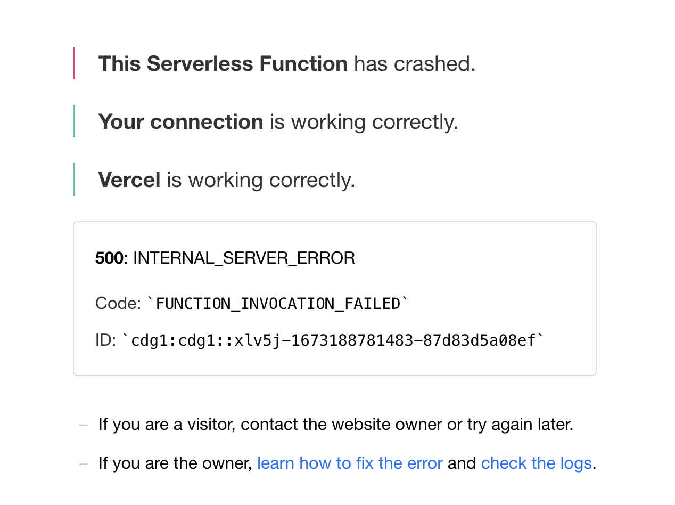
Task: Click the INTERNAL_SERVER_ERROR text
Action: pyautogui.click(x=244, y=258)
